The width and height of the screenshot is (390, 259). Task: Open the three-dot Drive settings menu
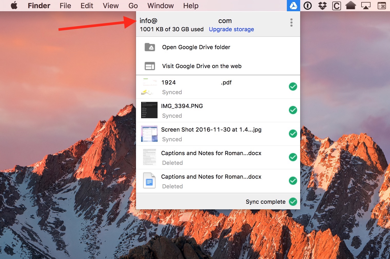tap(291, 23)
